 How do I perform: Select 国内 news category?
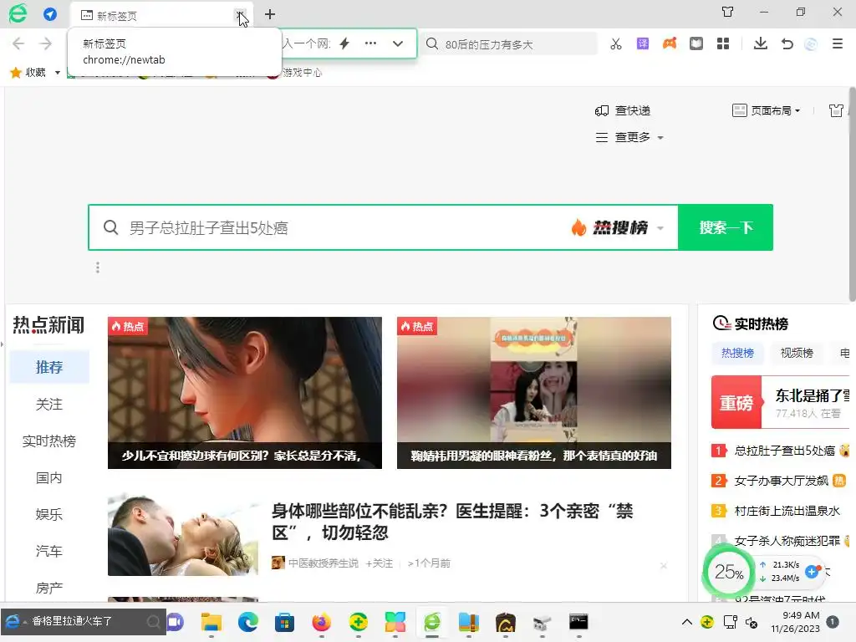point(49,477)
